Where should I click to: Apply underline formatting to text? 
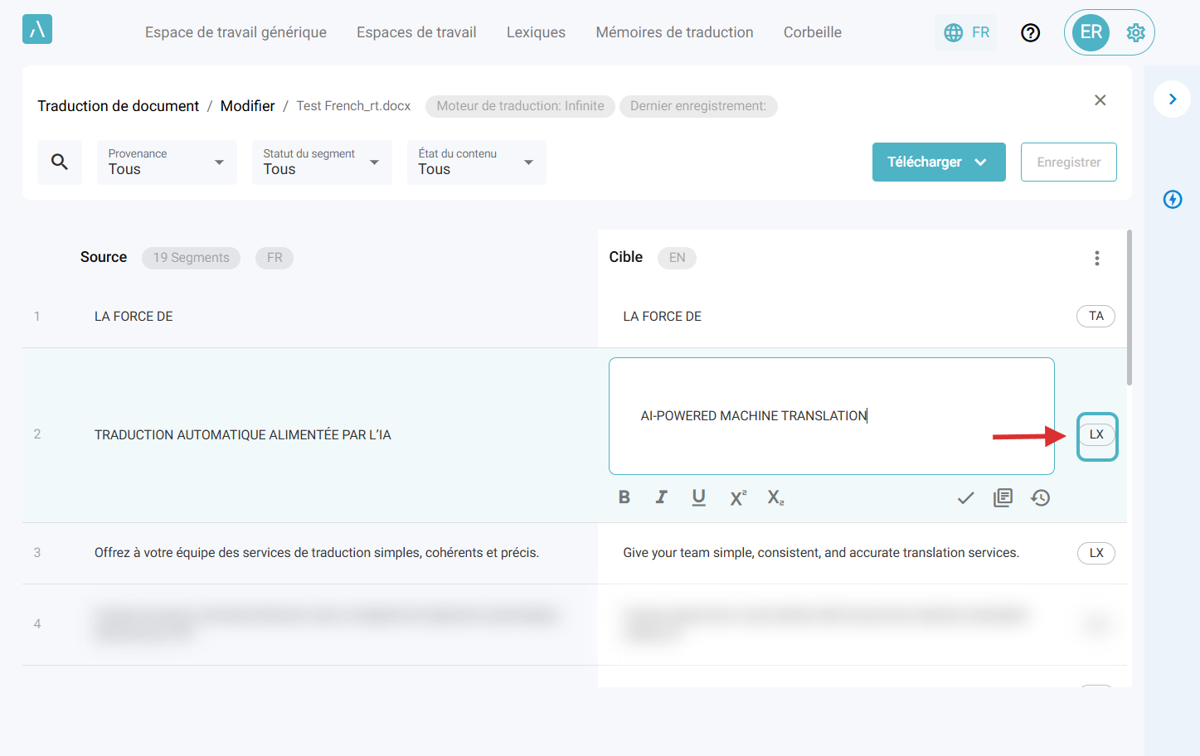[698, 497]
